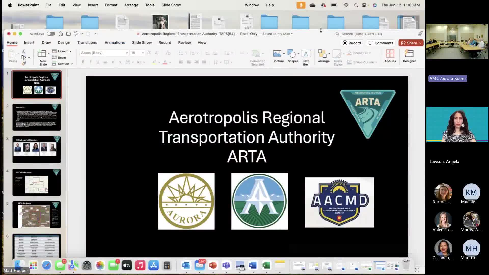Click the Arrange icon

click(322, 54)
